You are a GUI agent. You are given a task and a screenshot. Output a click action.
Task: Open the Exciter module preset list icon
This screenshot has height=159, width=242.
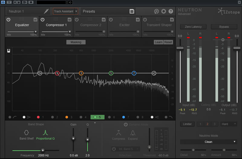point(138,19)
